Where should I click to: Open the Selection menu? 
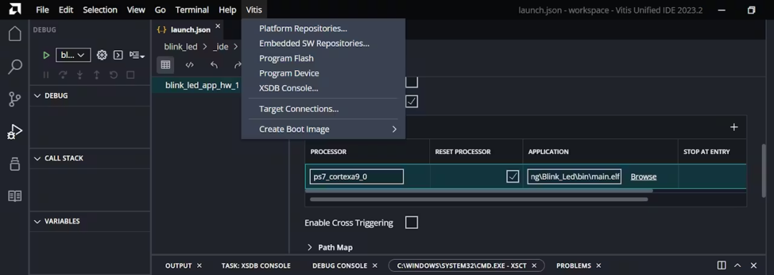100,10
